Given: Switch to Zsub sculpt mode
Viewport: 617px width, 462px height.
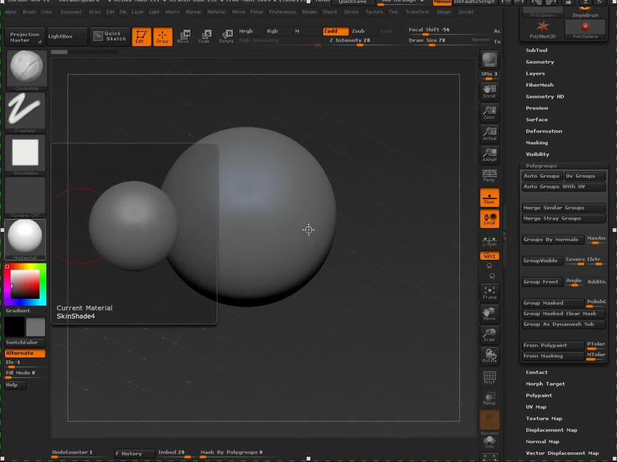Looking at the screenshot, I should (359, 31).
